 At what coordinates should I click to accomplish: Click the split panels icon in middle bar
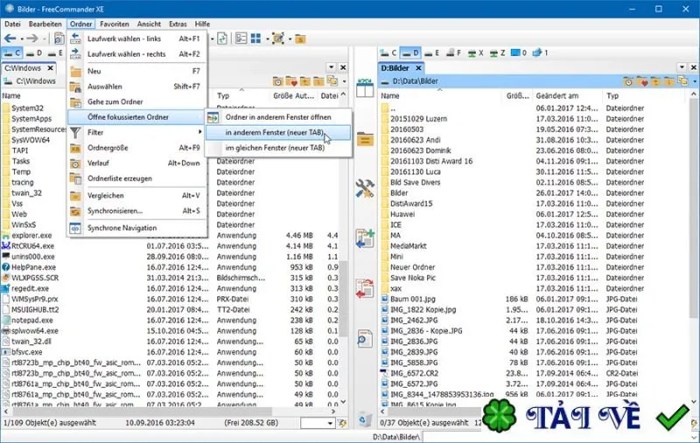[365, 87]
